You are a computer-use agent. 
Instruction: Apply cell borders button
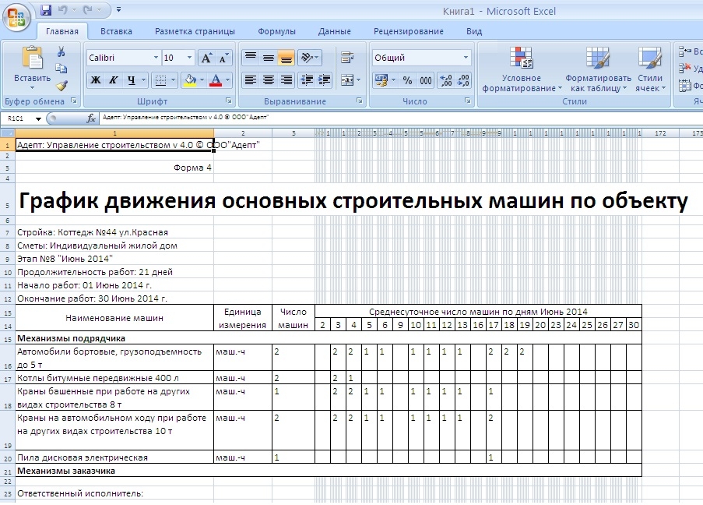tap(160, 80)
